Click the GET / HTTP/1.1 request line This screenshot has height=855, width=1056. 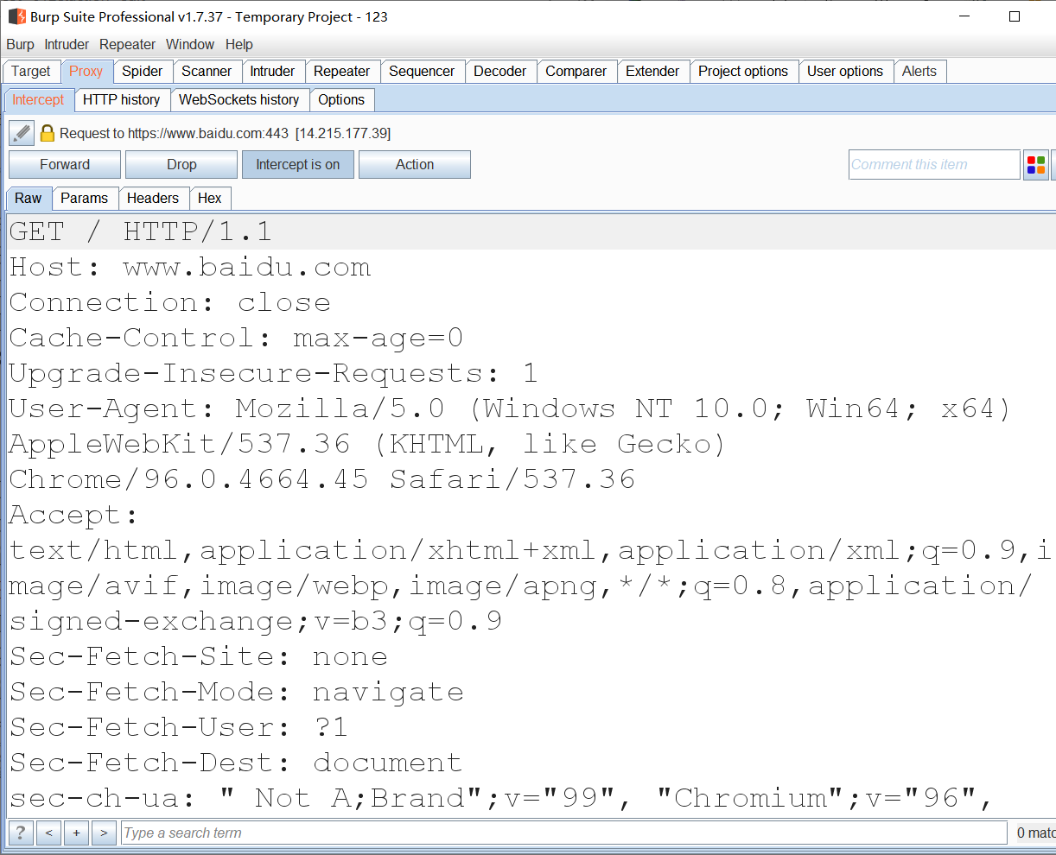click(x=141, y=231)
